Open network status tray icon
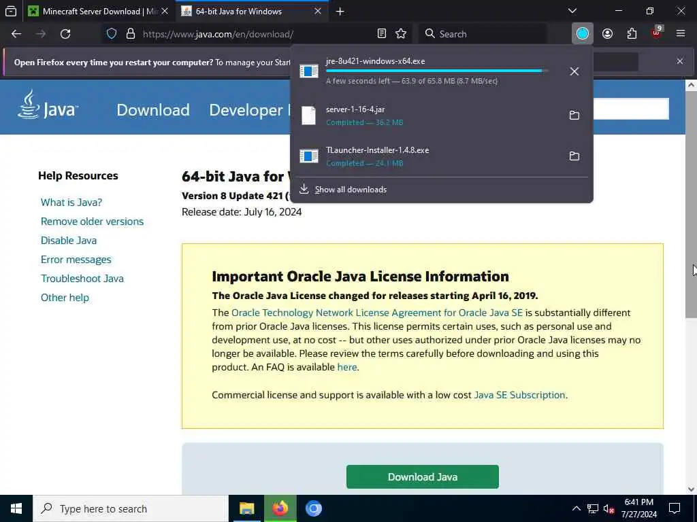 [x=593, y=508]
